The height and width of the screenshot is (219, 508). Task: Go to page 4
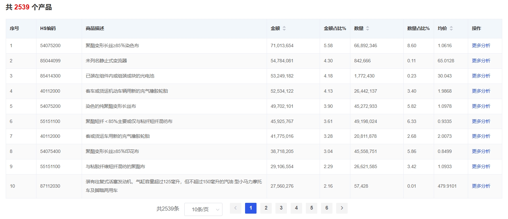pyautogui.click(x=296, y=208)
